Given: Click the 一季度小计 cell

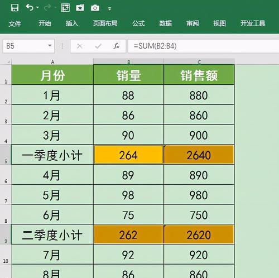Looking at the screenshot, I should [52, 155].
